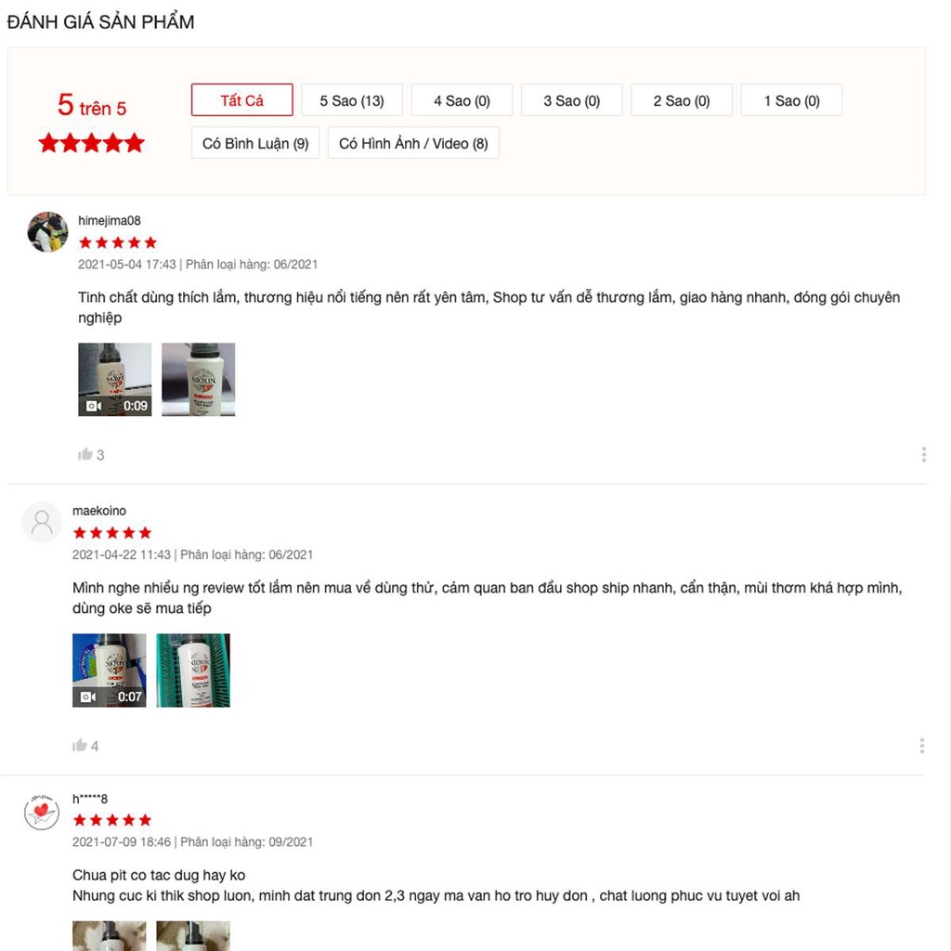Open h*****8's heart logo avatar
The width and height of the screenshot is (951, 951).
click(42, 812)
